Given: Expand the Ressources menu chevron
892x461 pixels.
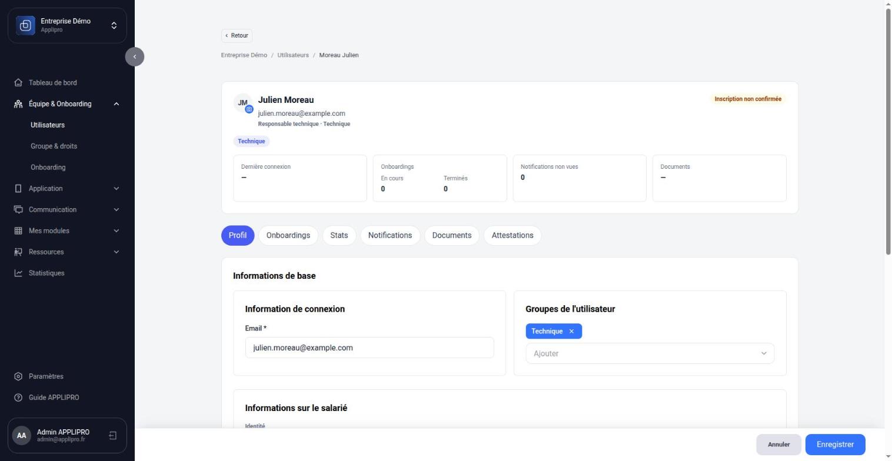Looking at the screenshot, I should [116, 252].
